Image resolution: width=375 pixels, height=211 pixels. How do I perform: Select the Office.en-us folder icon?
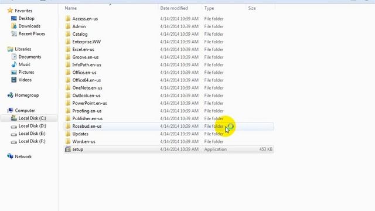(x=68, y=72)
